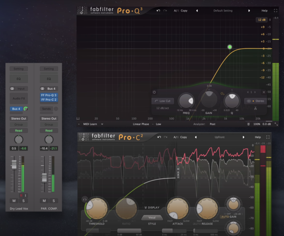Open the FF Pro-C 2 plugin slot
Screen dimensions: 284x236
pos(49,100)
